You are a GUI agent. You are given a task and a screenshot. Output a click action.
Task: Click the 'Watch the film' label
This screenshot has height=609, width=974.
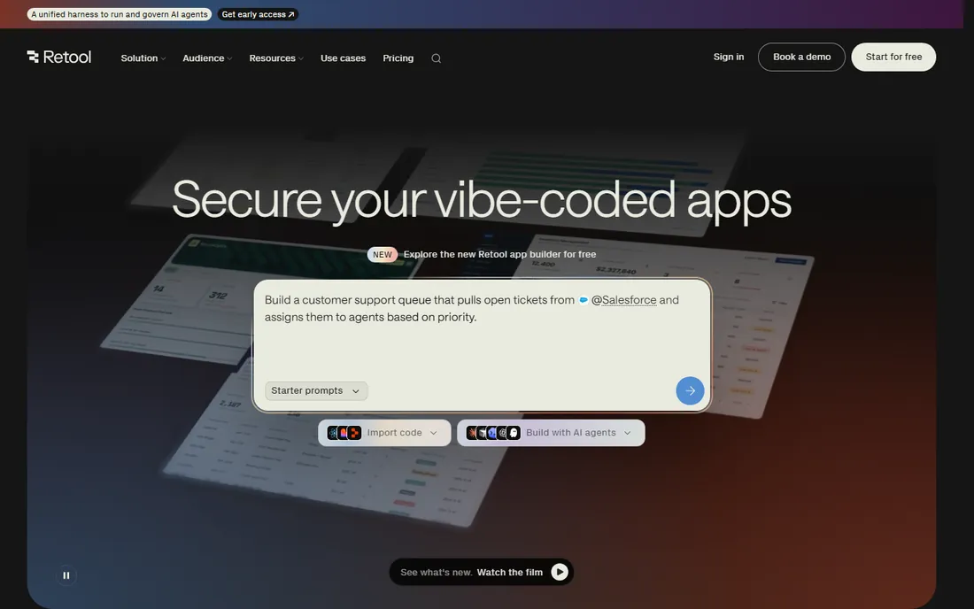pyautogui.click(x=509, y=573)
